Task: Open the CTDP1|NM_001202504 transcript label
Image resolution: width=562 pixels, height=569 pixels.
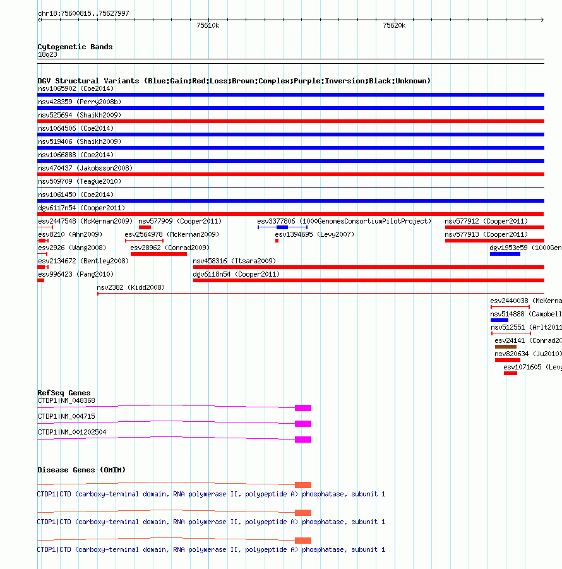Action: click(72, 432)
